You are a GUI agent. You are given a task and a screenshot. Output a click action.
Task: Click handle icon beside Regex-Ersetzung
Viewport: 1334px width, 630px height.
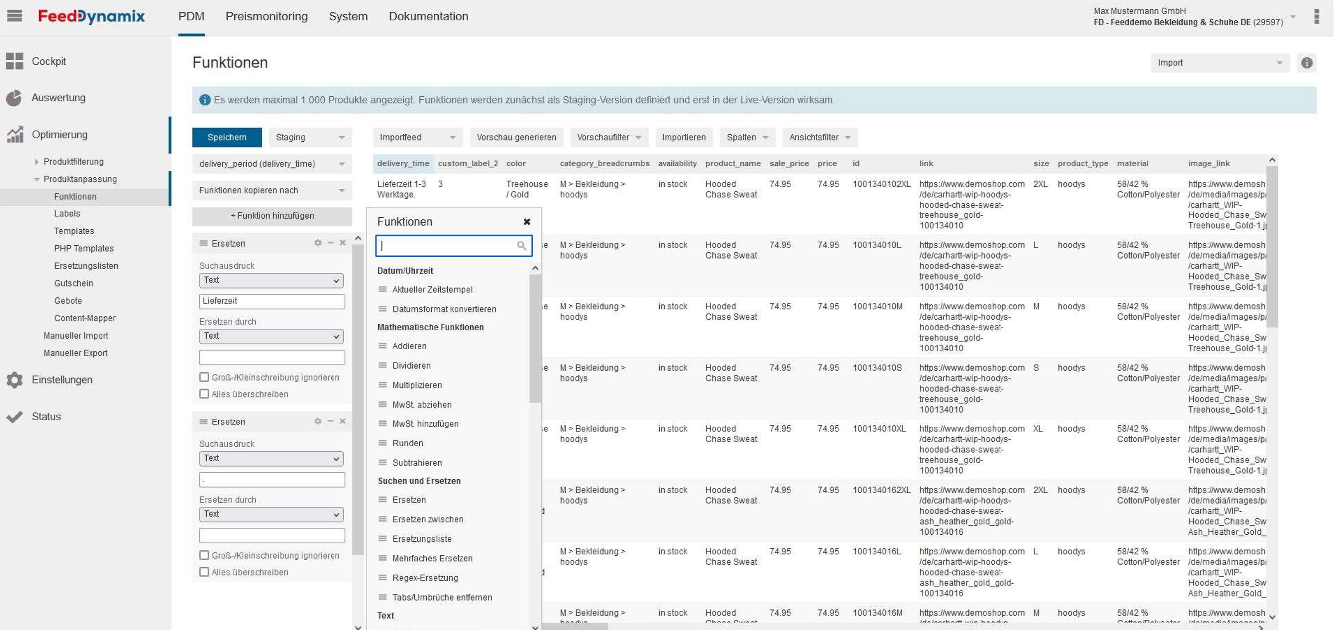[x=383, y=577]
